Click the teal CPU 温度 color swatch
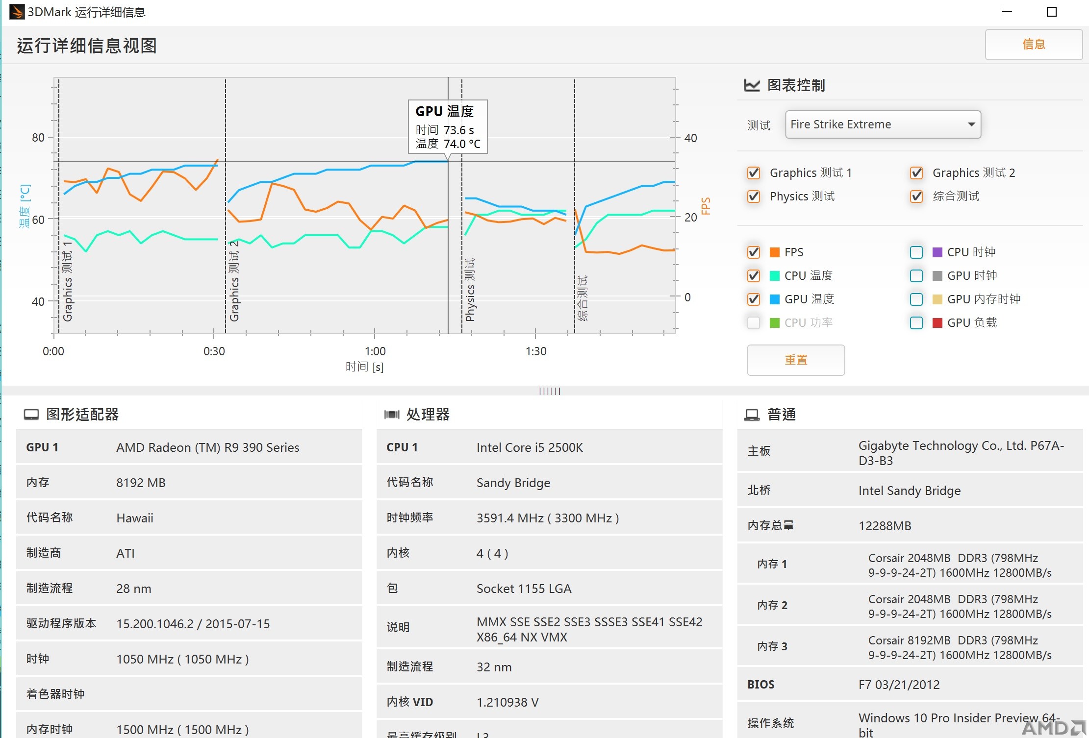The height and width of the screenshot is (738, 1089). tap(775, 276)
